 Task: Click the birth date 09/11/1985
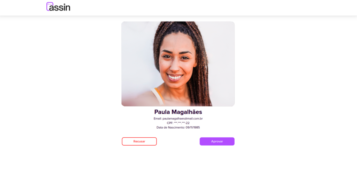pos(192,128)
